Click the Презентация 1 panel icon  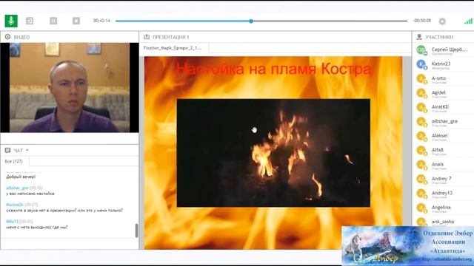coord(147,37)
